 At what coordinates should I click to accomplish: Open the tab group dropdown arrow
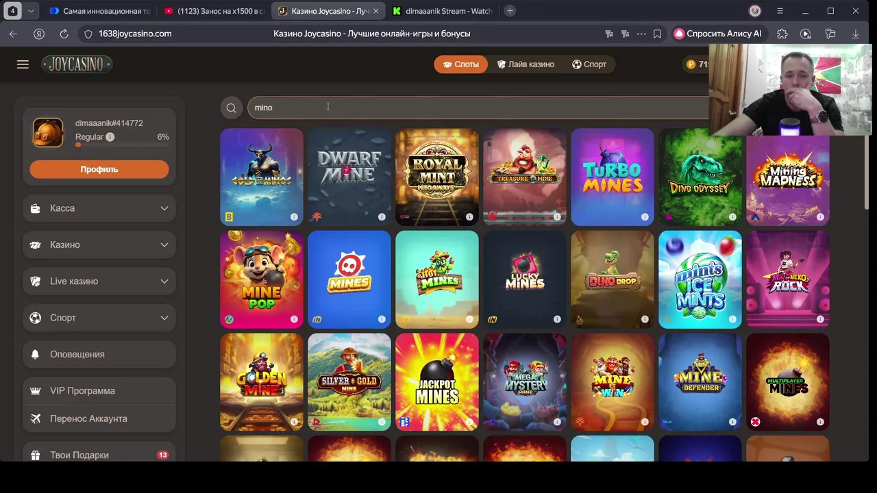tap(32, 11)
